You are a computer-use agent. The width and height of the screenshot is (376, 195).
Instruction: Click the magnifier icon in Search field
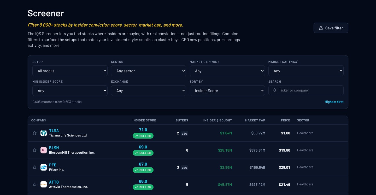point(274,90)
